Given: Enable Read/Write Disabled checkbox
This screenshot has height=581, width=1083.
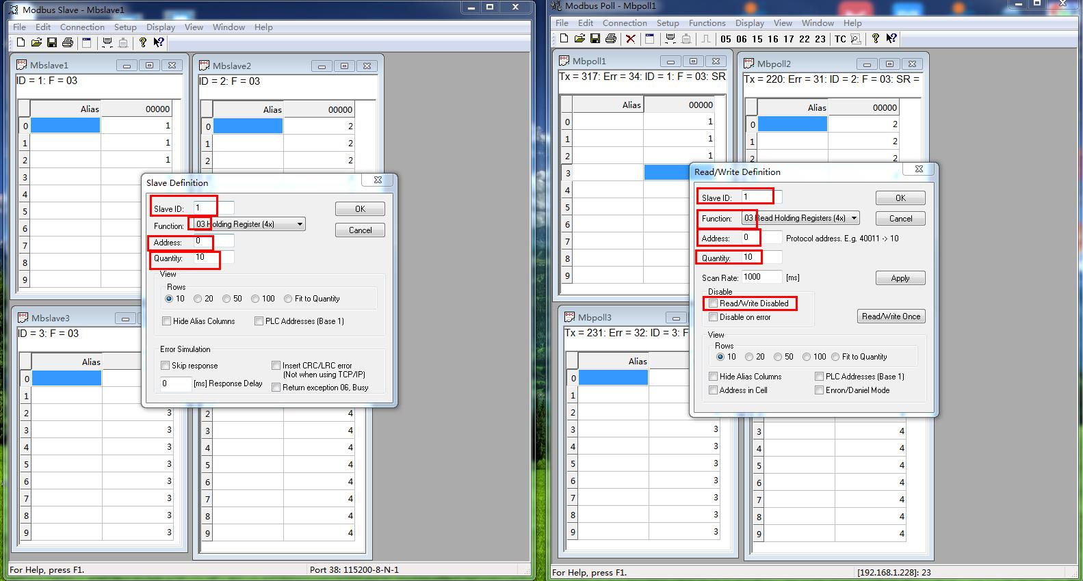Looking at the screenshot, I should (714, 303).
